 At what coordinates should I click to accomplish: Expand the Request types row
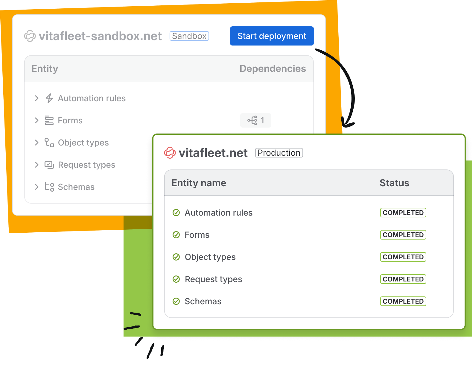pyautogui.click(x=37, y=165)
